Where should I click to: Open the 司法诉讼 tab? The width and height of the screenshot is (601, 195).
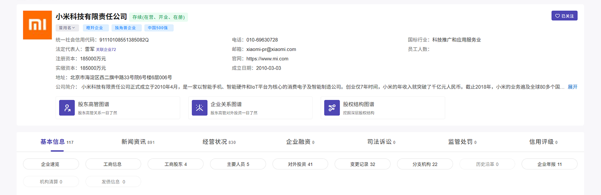pos(381,142)
